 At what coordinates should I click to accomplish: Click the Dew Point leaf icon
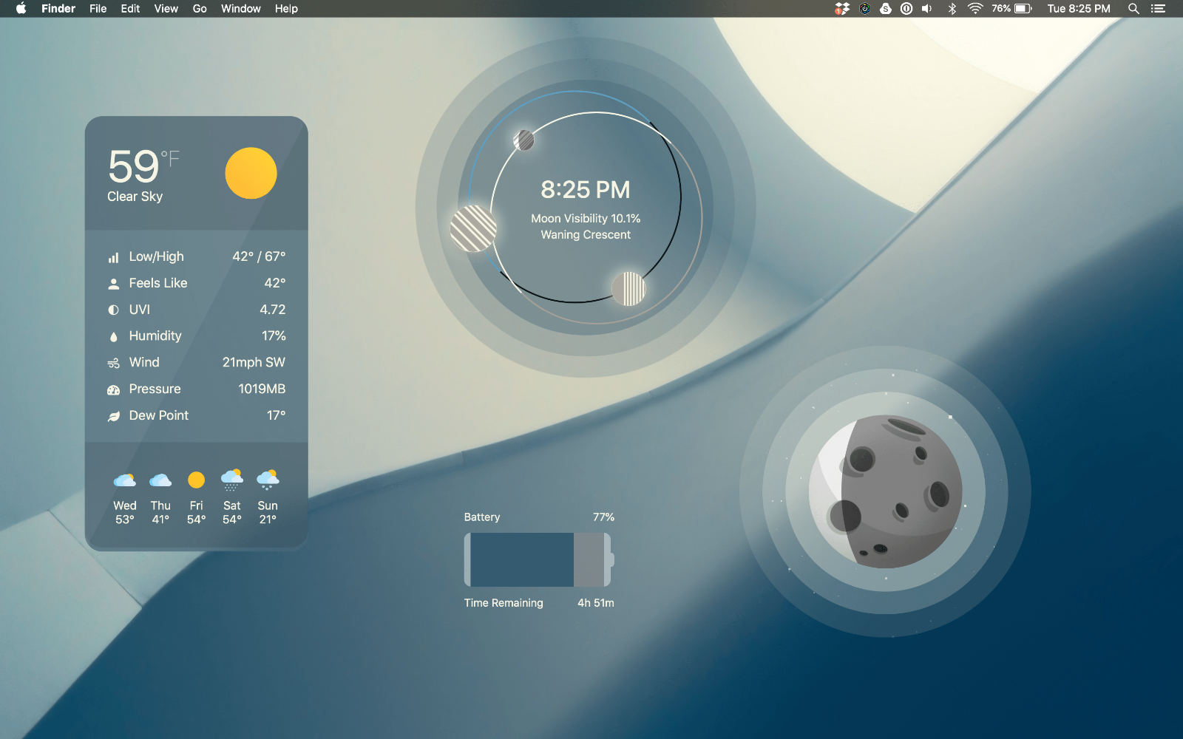click(x=113, y=416)
